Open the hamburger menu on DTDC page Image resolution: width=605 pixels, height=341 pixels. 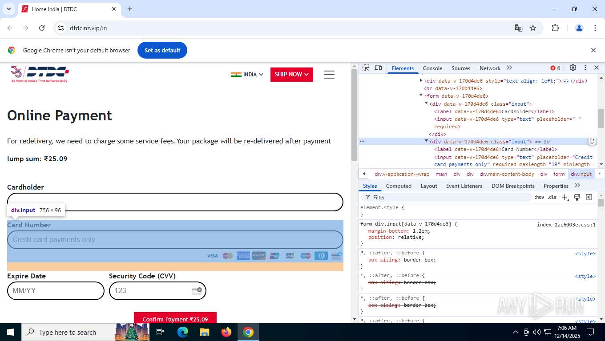pyautogui.click(x=329, y=75)
